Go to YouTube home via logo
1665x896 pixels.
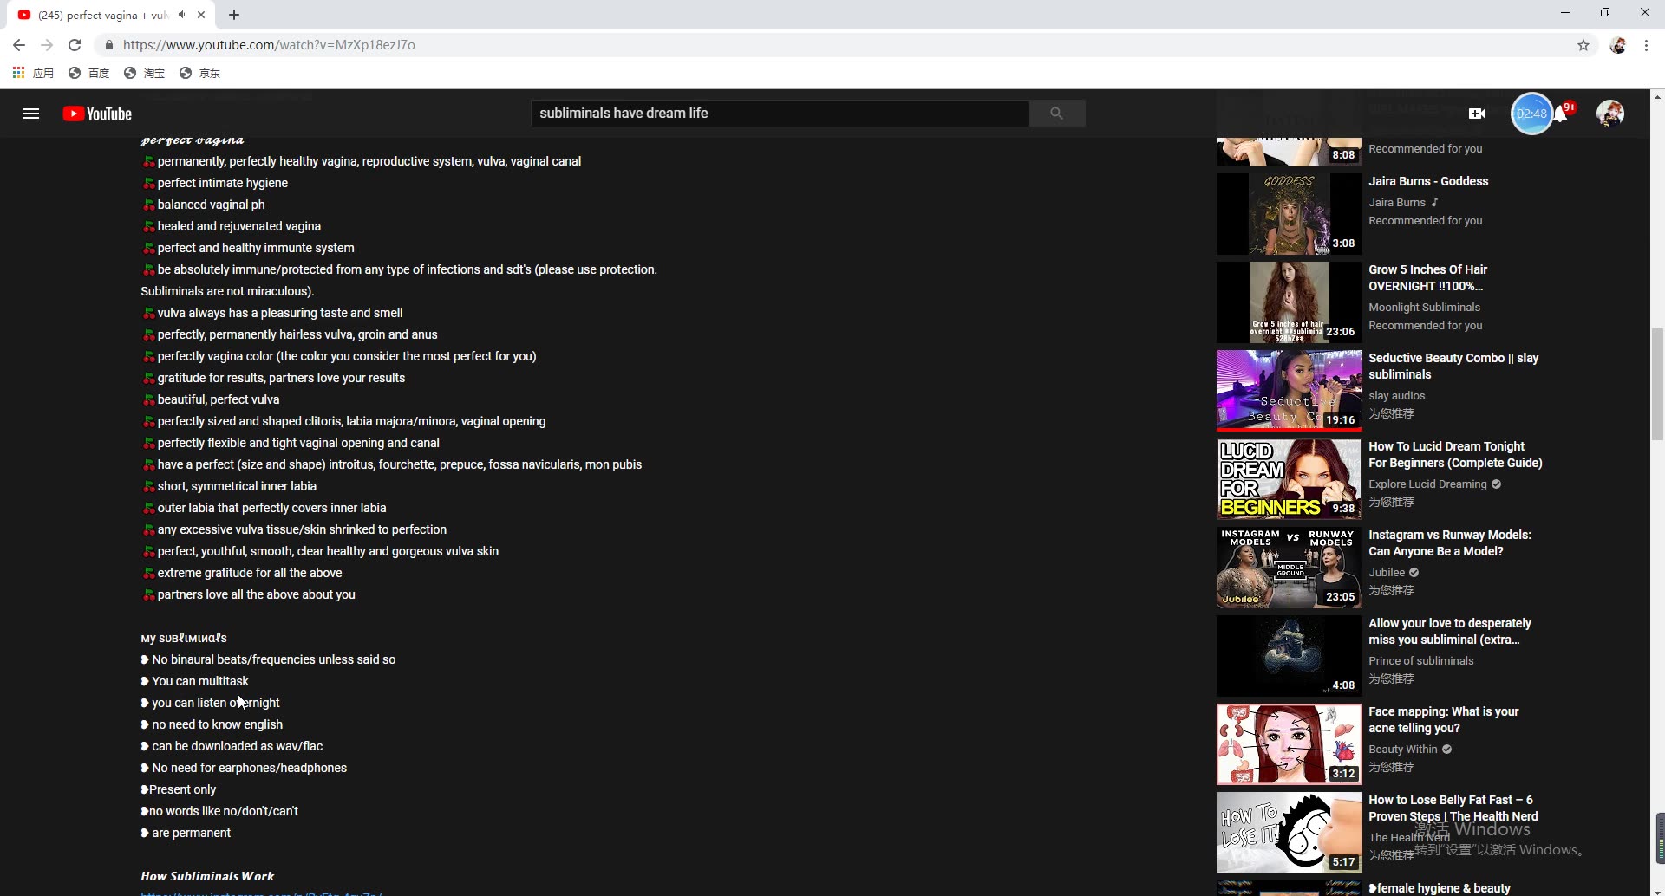click(x=97, y=114)
